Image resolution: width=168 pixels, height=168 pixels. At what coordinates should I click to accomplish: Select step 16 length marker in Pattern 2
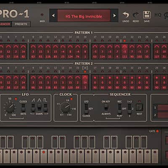(85, 68)
